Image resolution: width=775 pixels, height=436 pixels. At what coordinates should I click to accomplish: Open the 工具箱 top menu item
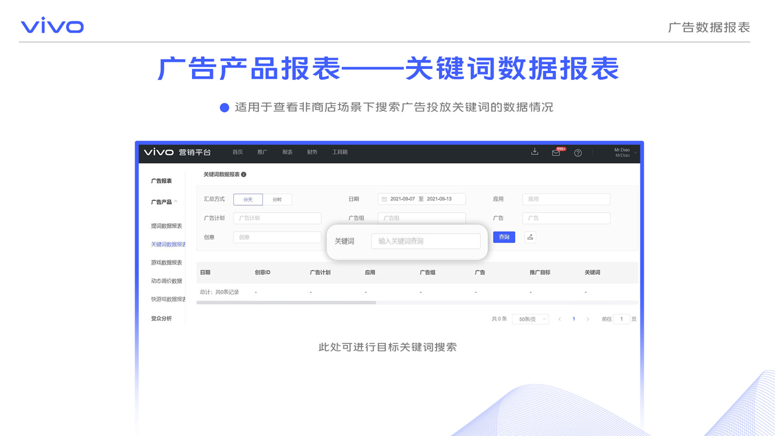(340, 152)
